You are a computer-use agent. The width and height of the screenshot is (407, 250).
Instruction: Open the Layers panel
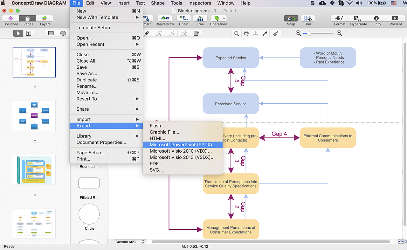tap(45, 18)
